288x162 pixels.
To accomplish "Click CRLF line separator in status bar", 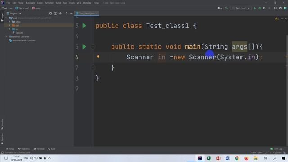I will pyautogui.click(x=260, y=153).
